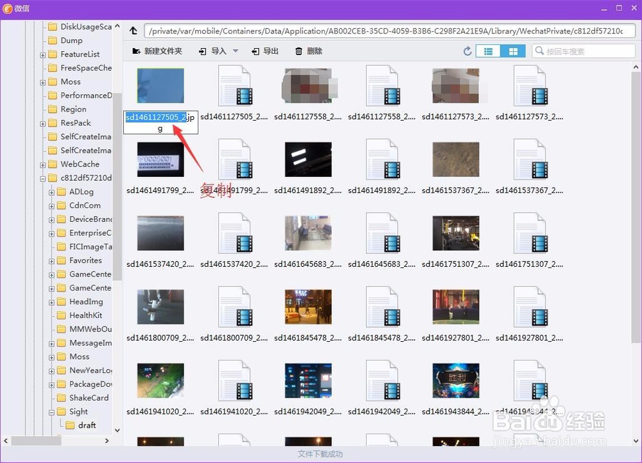Expand the Favorites folder
Image resolution: width=642 pixels, height=463 pixels.
[51, 261]
